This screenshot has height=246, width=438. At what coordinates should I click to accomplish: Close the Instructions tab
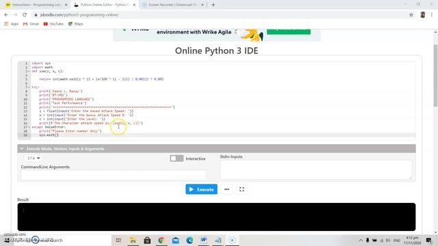tap(66, 5)
